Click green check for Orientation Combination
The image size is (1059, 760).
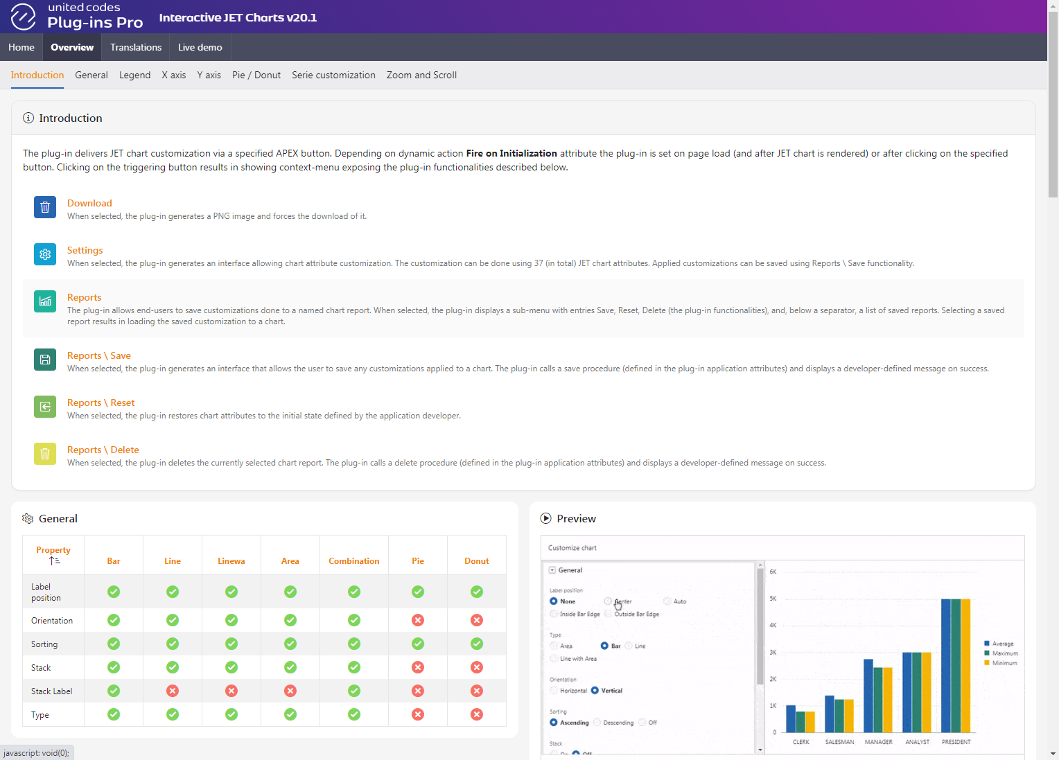(354, 620)
